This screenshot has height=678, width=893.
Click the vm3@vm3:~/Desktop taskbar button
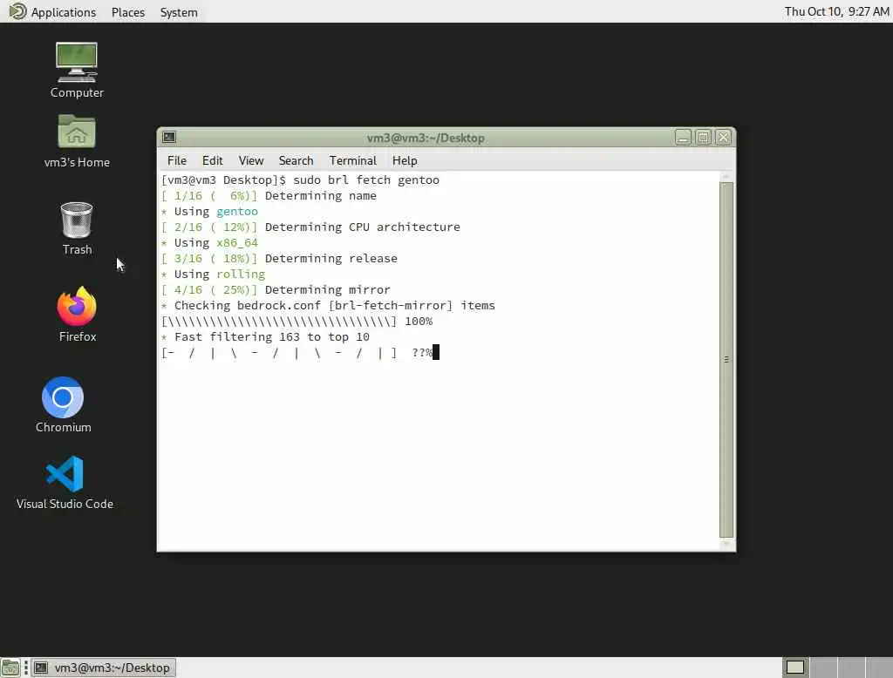coord(103,668)
